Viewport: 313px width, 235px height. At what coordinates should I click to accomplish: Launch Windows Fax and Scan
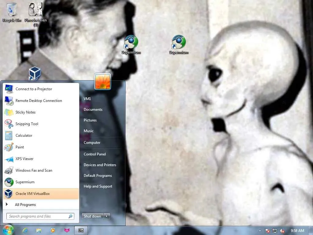coord(41,170)
